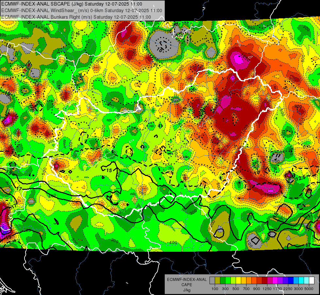The height and width of the screenshot is (295, 320).
Task: Click the legend value '900'
Action: tap(257, 289)
